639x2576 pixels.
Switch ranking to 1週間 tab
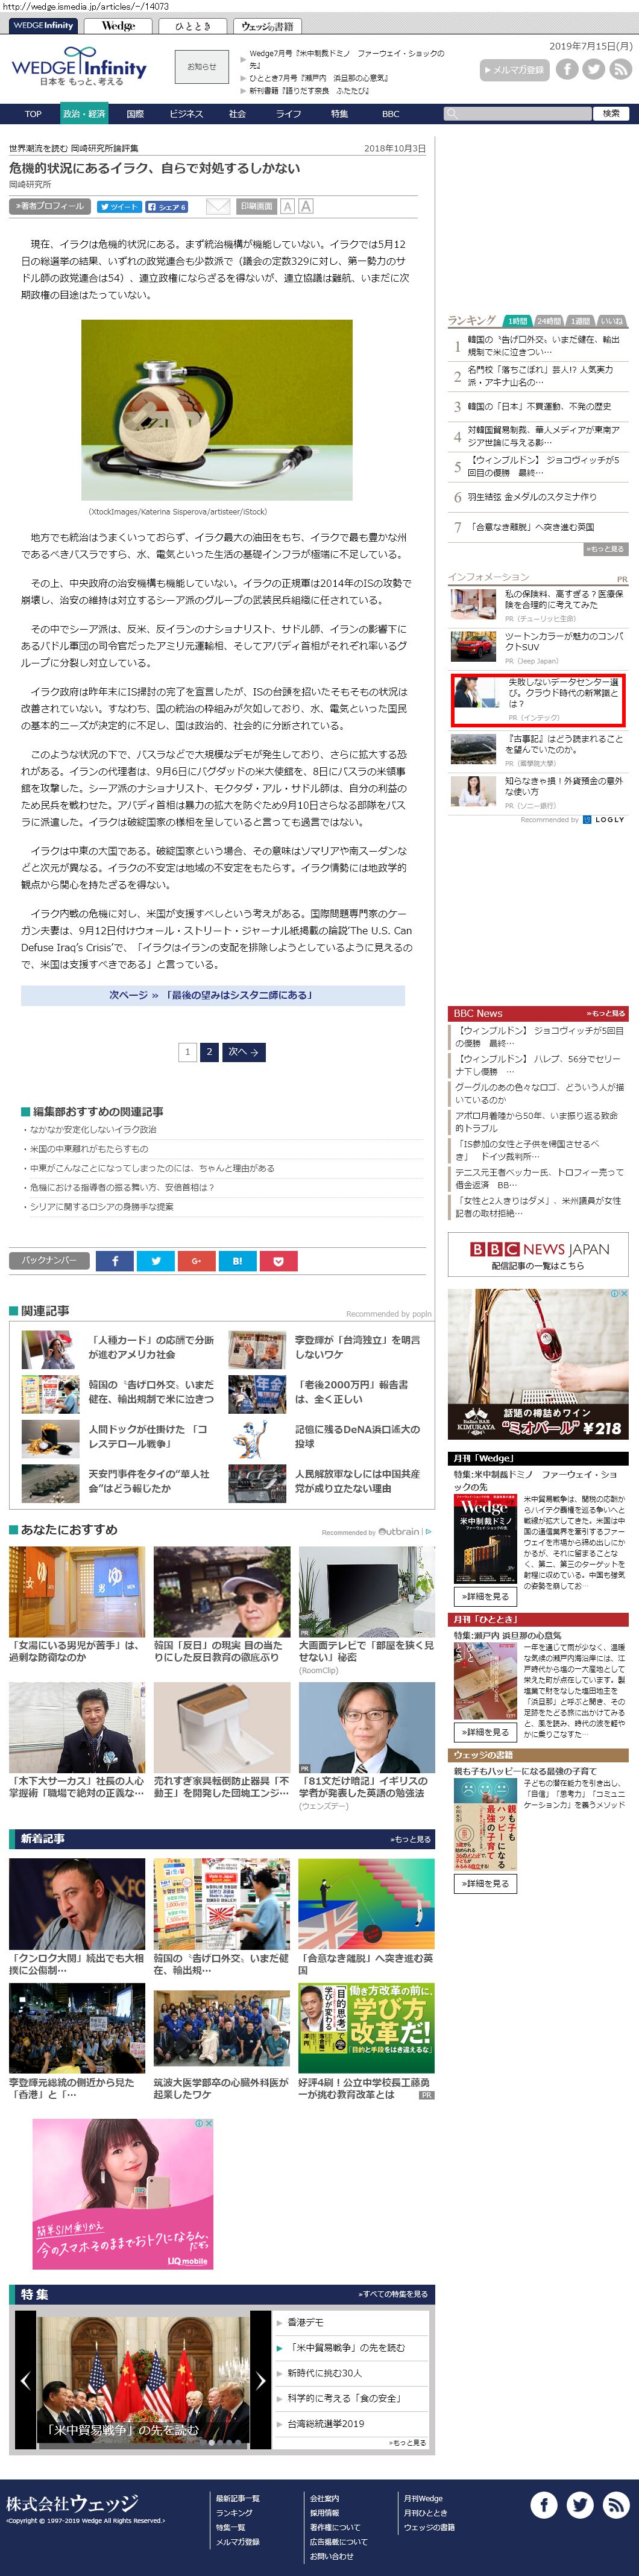click(581, 321)
